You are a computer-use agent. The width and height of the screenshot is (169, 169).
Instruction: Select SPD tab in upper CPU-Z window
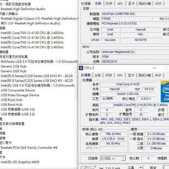point(120,4)
